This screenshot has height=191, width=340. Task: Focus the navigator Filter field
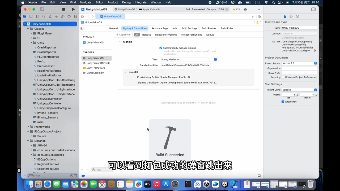pyautogui.click(x=52, y=176)
